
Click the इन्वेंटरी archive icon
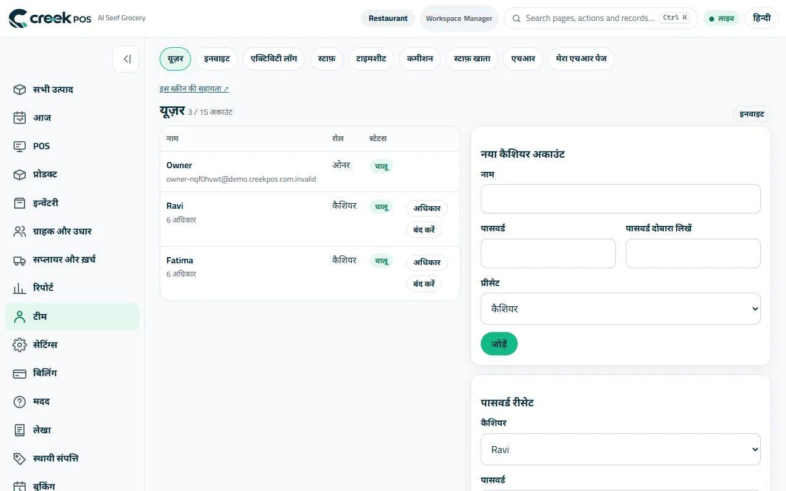tap(20, 203)
